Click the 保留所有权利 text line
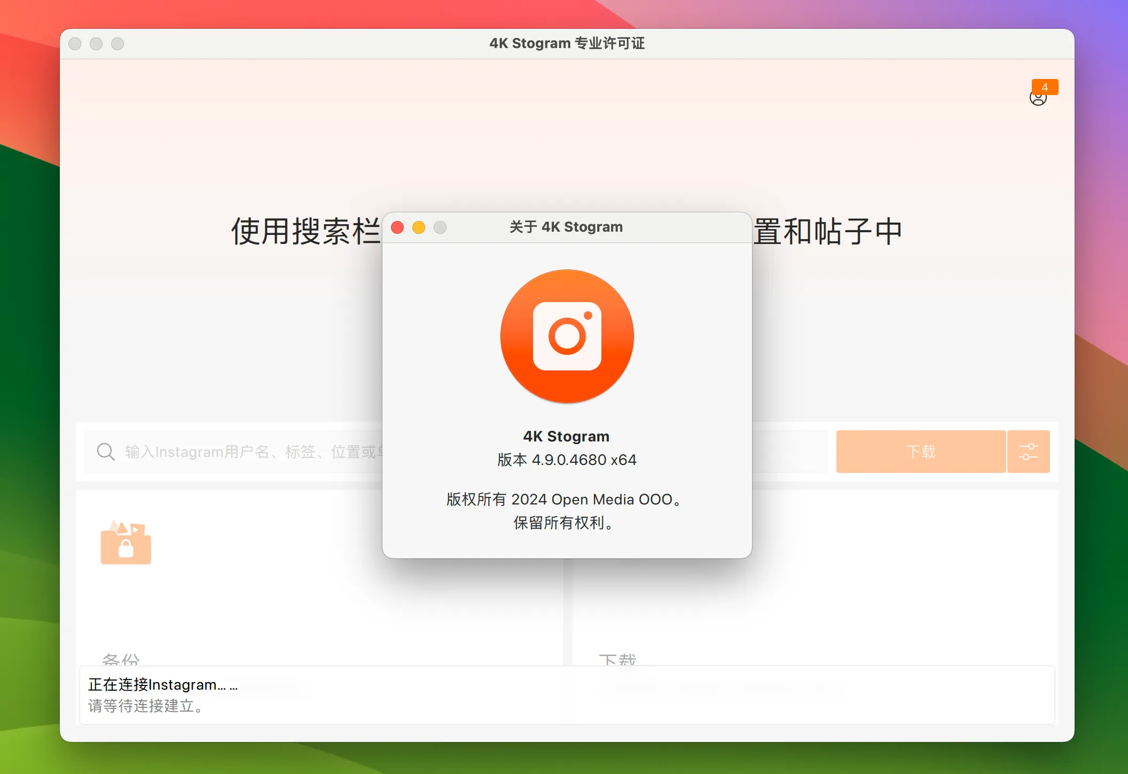 click(x=563, y=523)
